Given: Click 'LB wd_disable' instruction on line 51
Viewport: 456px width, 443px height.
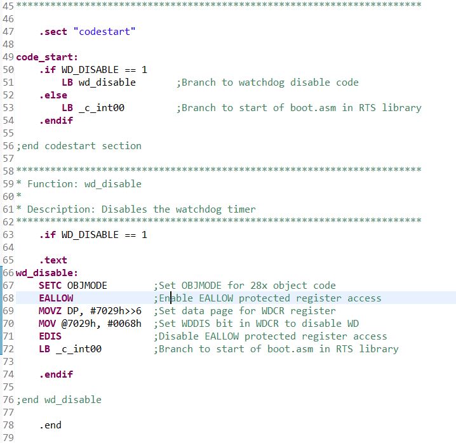Looking at the screenshot, I should point(98,83).
